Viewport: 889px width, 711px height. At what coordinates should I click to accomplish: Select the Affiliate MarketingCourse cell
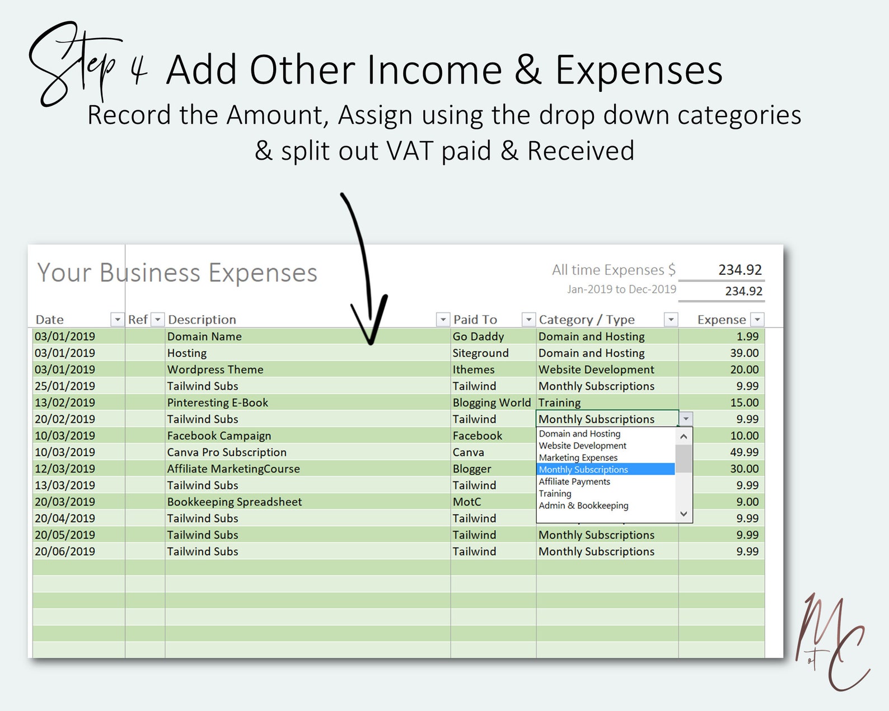coord(308,469)
